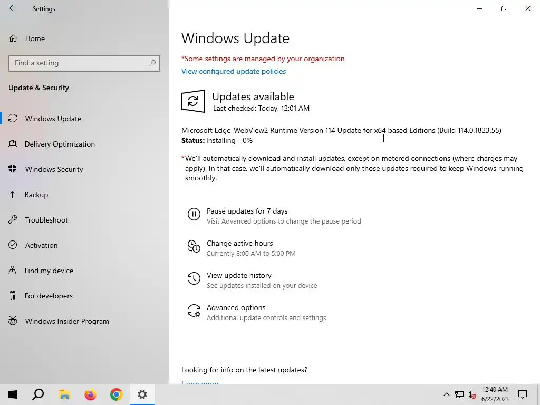The height and width of the screenshot is (405, 540).
Task: Open the Windows Start menu
Action: coord(13,394)
